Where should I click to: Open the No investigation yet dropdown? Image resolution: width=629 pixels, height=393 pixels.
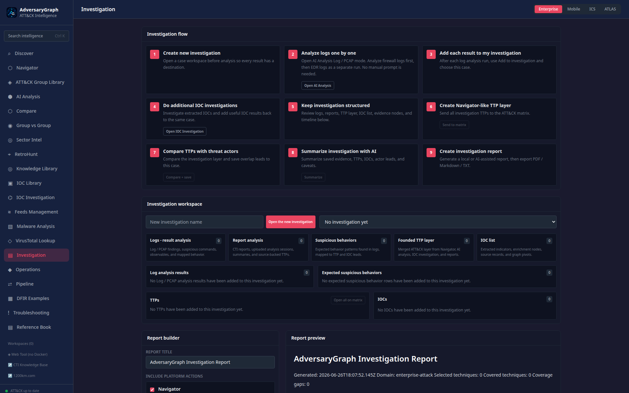click(438, 222)
